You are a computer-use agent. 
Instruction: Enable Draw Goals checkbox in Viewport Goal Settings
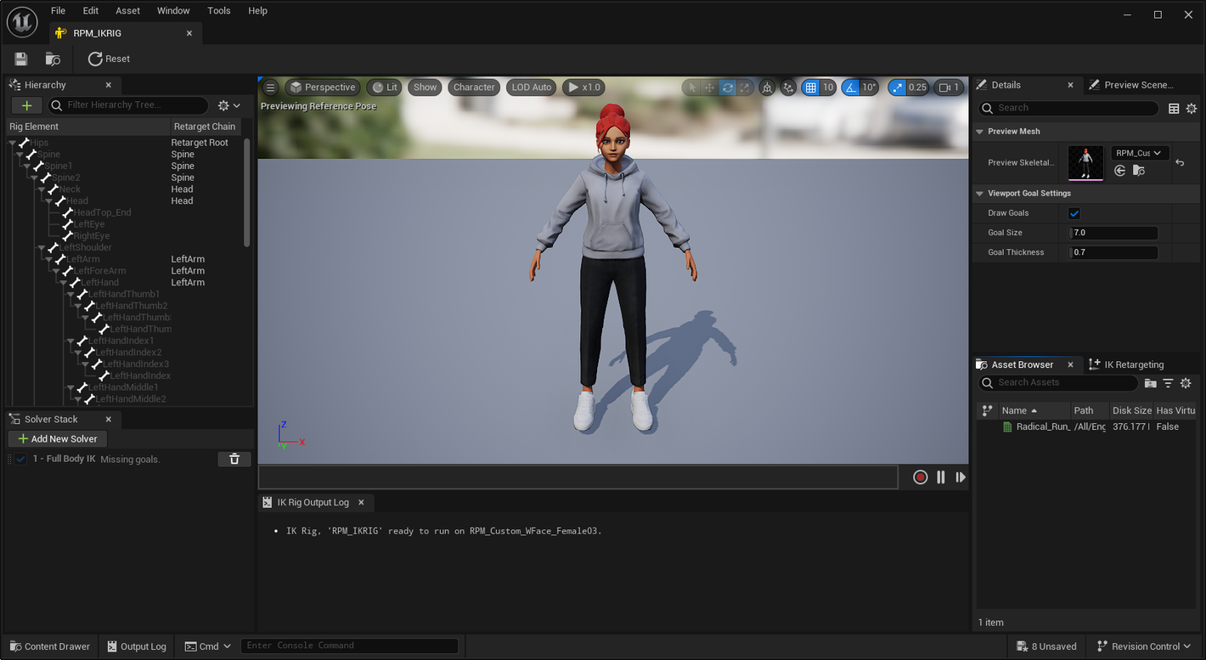(1074, 212)
